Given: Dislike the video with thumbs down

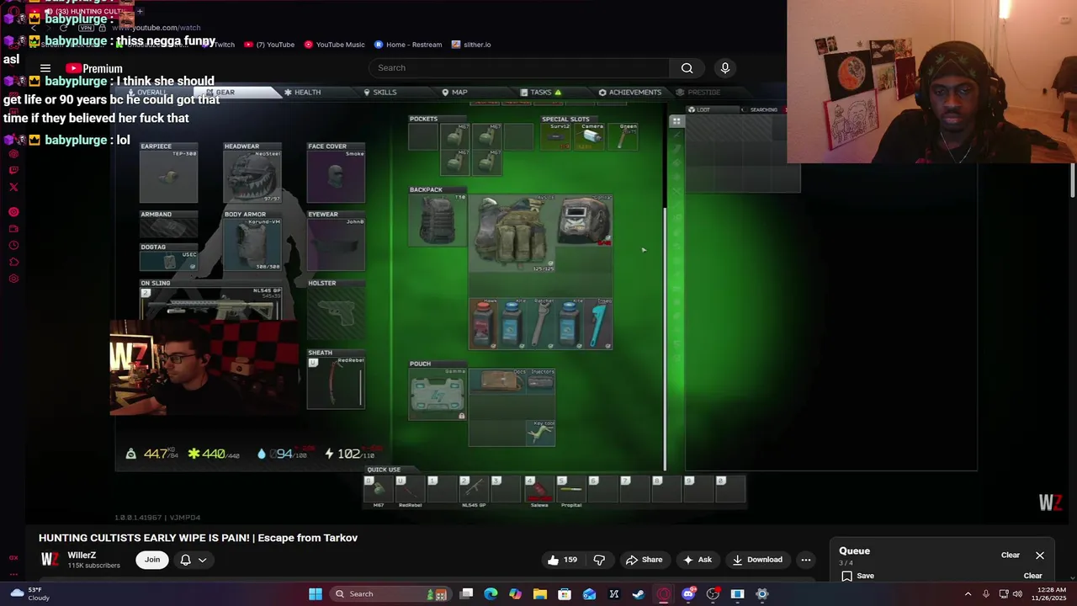Looking at the screenshot, I should click(599, 560).
